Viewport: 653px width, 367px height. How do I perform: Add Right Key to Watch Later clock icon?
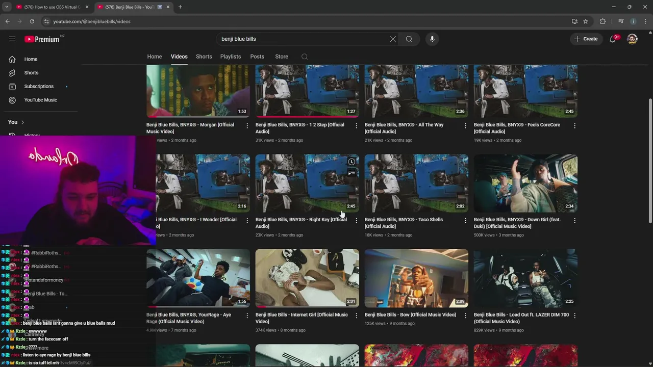[351, 162]
